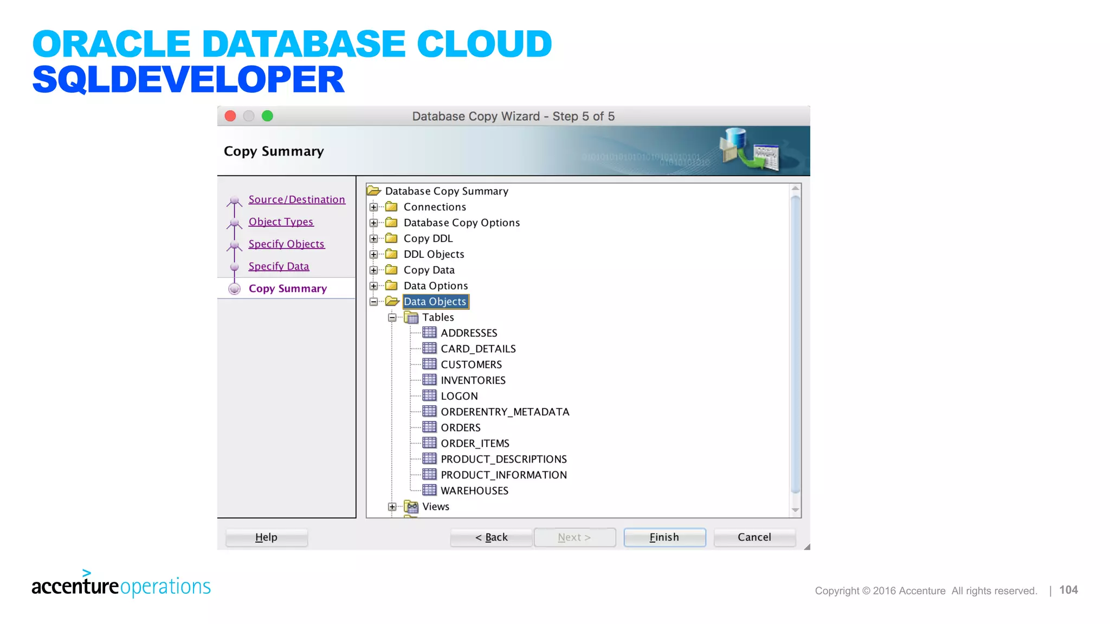Click the Data Options folder icon

391,285
